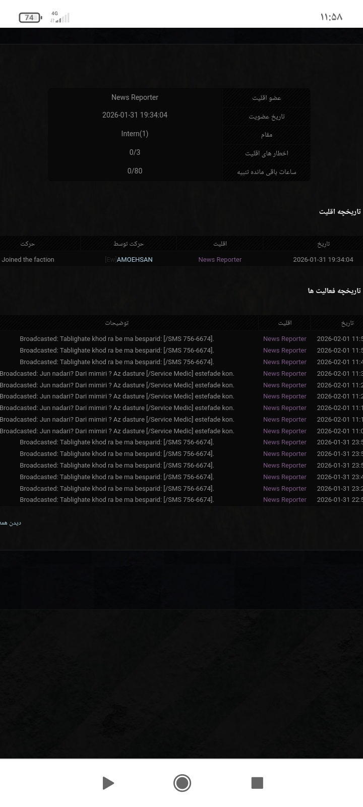
Task: Click News Reporter link in topmost activity row
Action: (284, 339)
